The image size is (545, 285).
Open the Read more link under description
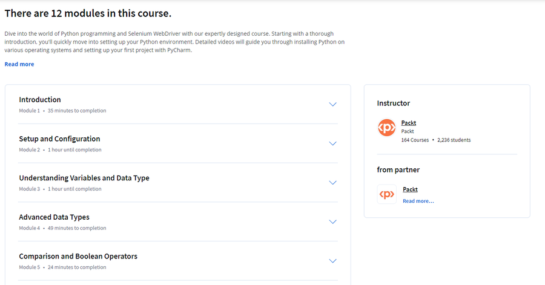pos(19,64)
